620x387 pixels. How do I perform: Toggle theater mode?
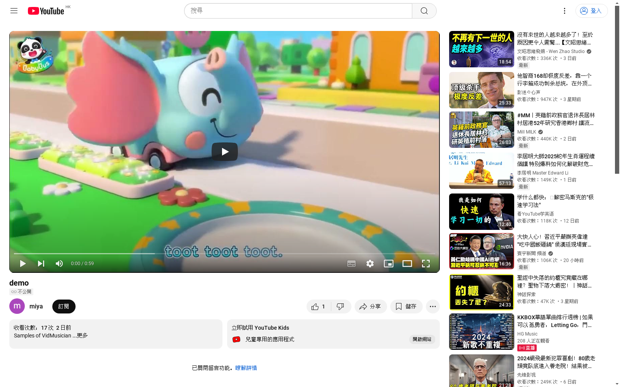point(407,264)
